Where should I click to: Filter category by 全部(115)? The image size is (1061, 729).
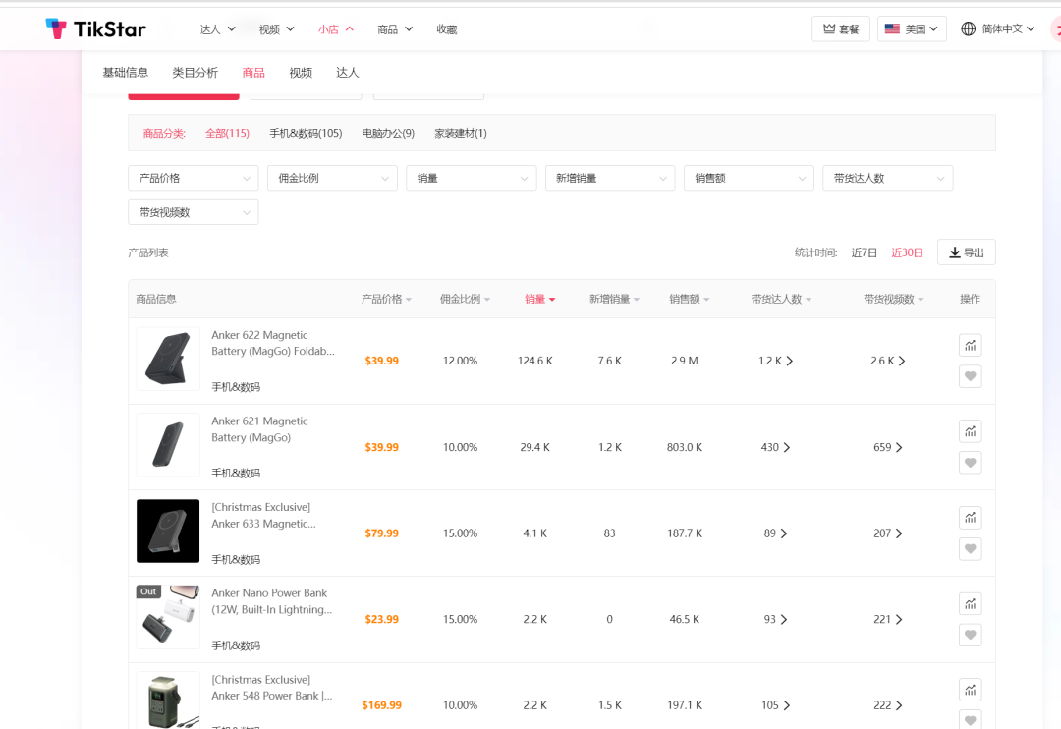[227, 133]
